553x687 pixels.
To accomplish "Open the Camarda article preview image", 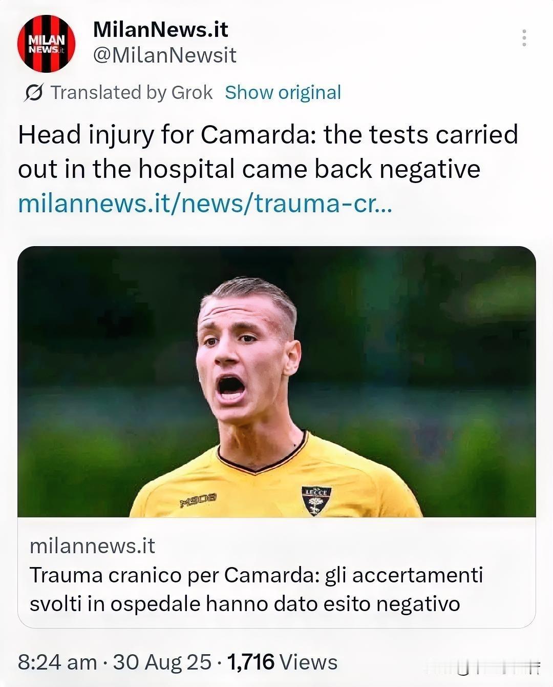I will (x=276, y=381).
